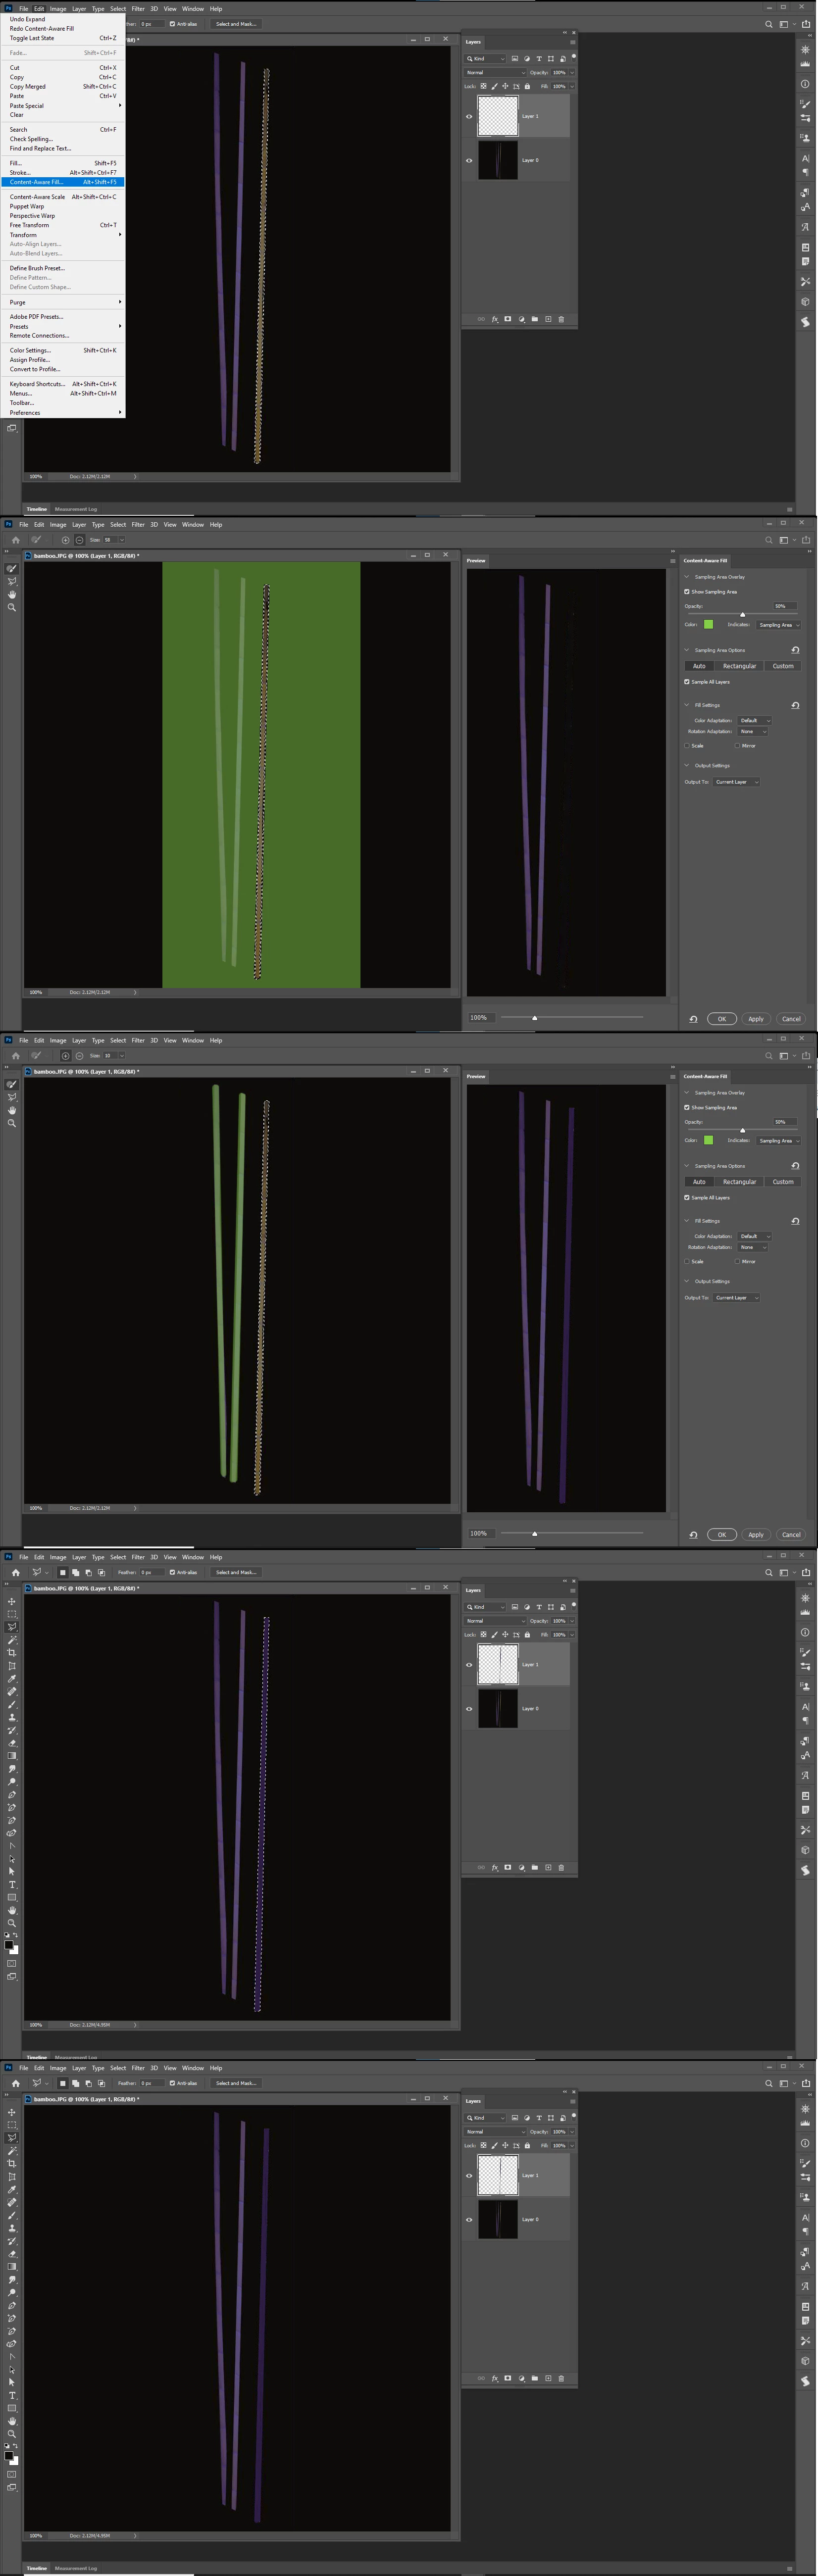Click reset-all icon beside OK, Size 58 workspace
The image size is (818, 2576).
pyautogui.click(x=693, y=1019)
